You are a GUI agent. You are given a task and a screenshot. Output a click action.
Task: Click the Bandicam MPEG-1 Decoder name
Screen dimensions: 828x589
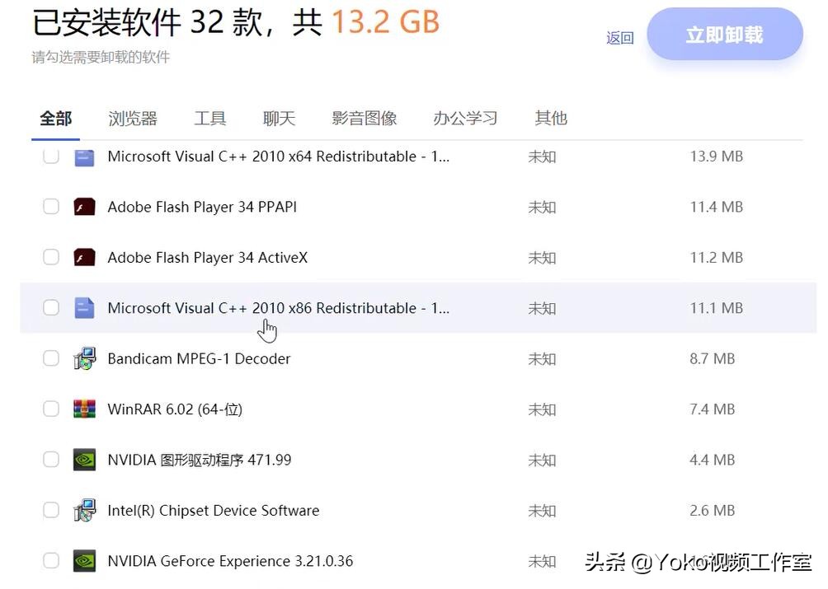coord(199,358)
